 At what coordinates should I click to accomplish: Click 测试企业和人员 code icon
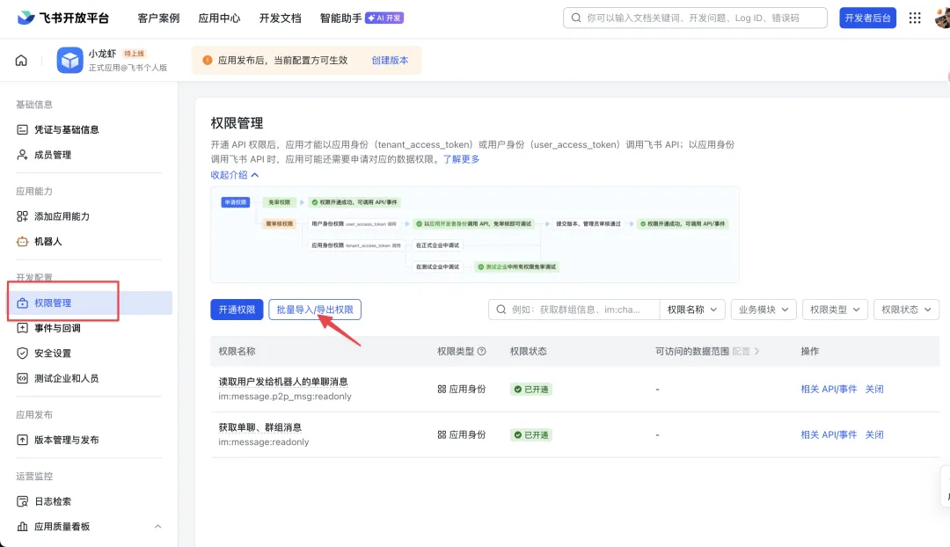(x=22, y=378)
